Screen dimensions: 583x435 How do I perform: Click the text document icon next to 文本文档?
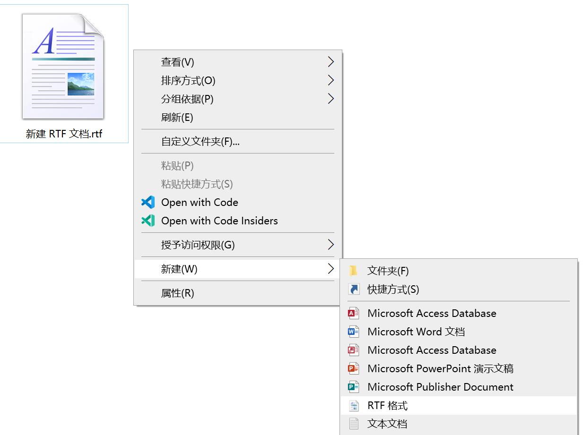coord(353,424)
